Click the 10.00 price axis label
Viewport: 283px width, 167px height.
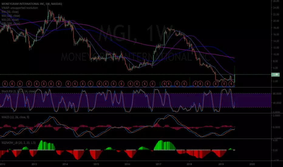coord(276,54)
